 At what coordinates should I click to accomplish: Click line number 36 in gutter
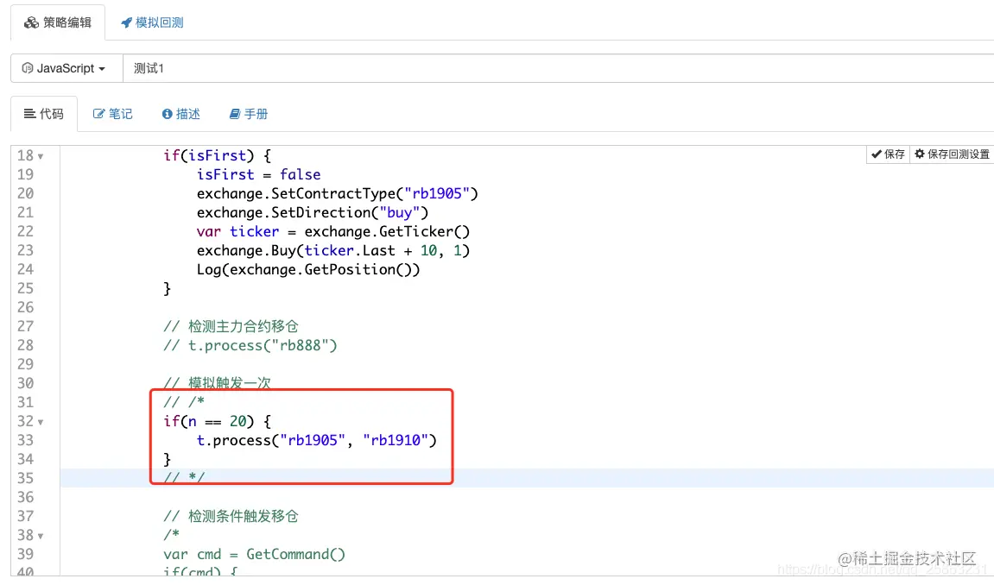pyautogui.click(x=25, y=498)
